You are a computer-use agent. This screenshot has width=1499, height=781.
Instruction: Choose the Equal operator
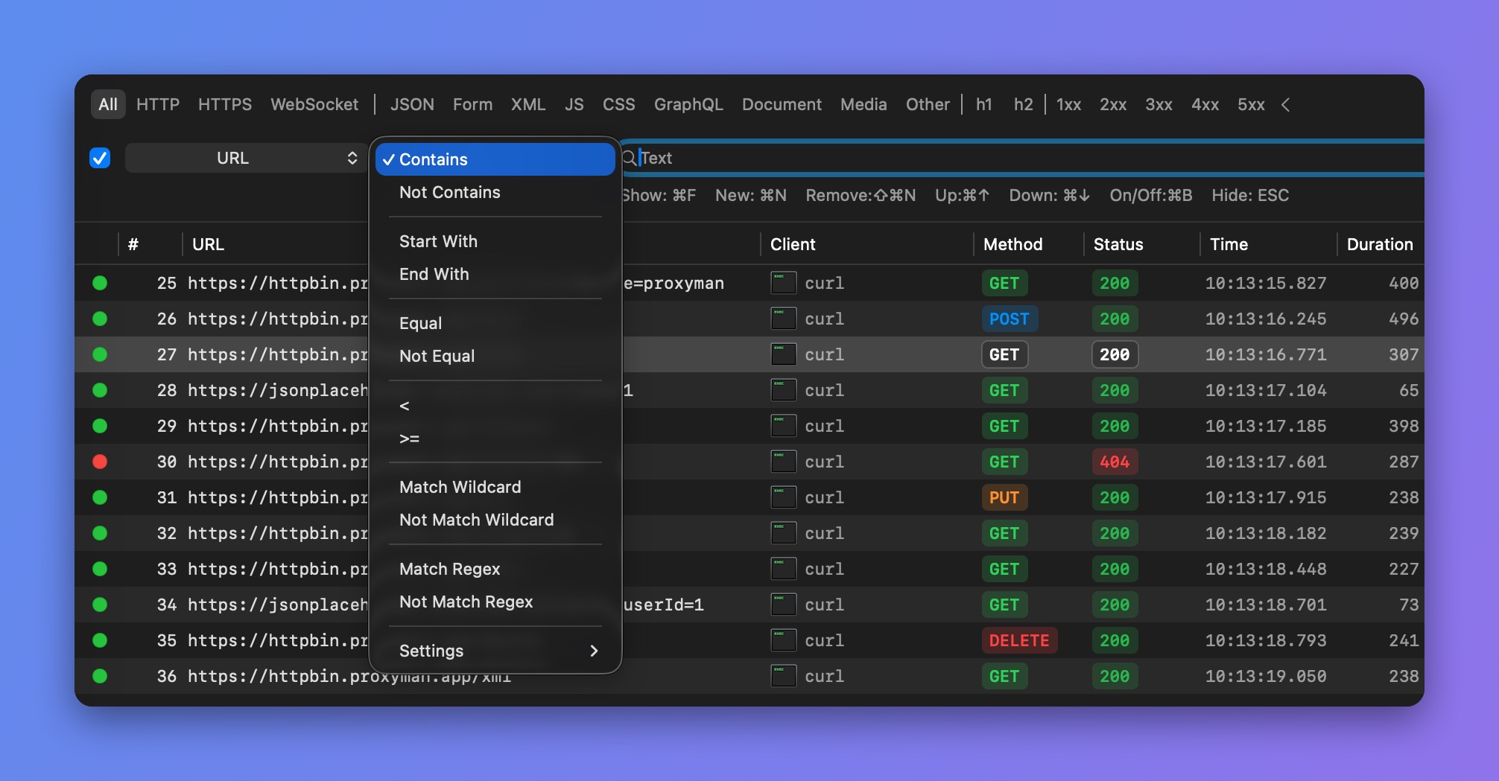[495, 323]
